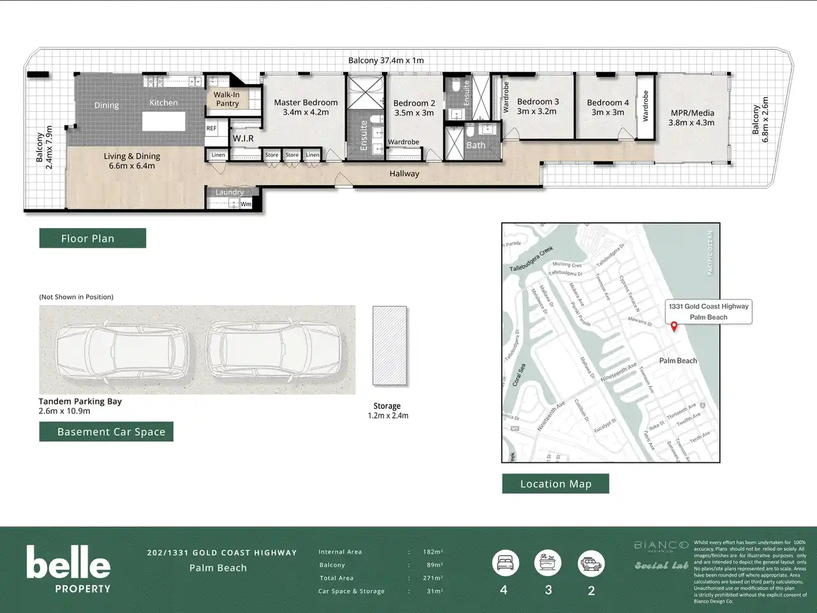Click the Bedroom 3 3m x 3.2m label

point(537,106)
